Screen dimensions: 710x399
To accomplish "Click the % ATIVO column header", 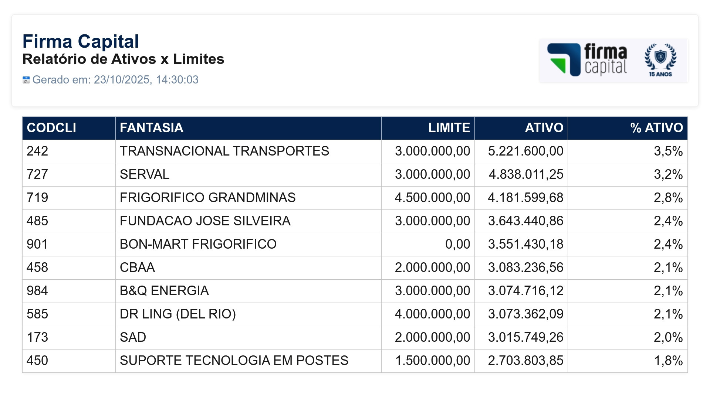I will tap(656, 128).
